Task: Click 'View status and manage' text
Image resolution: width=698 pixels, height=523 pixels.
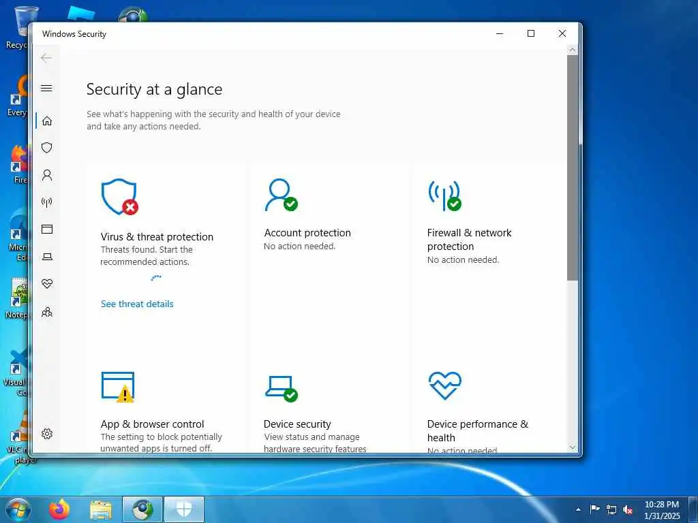Action: (312, 437)
